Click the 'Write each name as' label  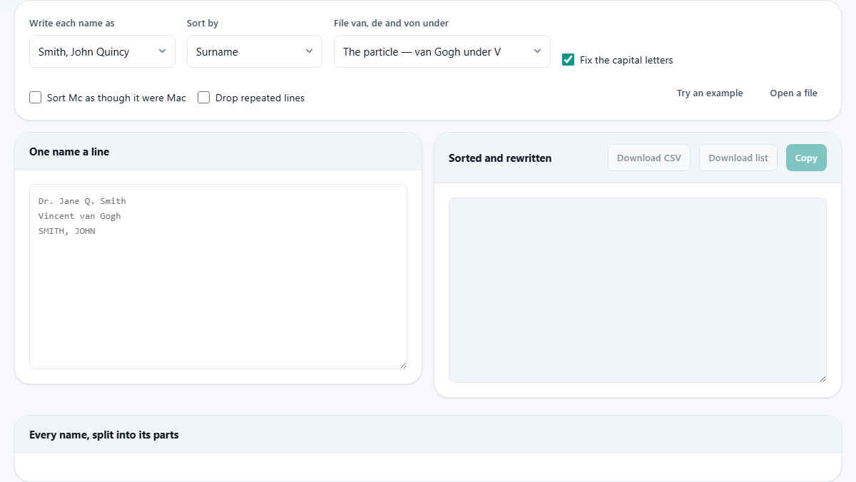(72, 23)
